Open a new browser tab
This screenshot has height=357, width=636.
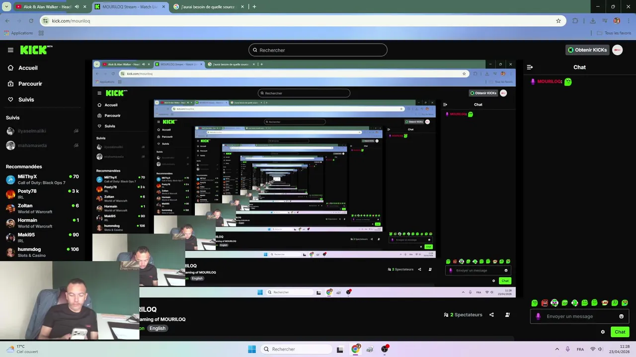[x=254, y=7]
